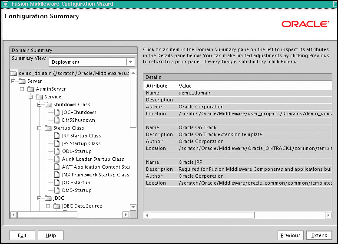Select JPS Startup Class in tree

coord(81,143)
